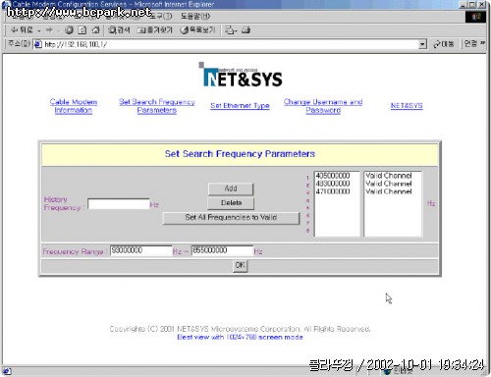This screenshot has height=377, width=491.
Task: Click the Delete button
Action: coord(231,203)
